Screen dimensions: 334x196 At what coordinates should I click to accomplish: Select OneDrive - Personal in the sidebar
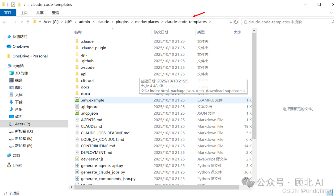pos(27,56)
